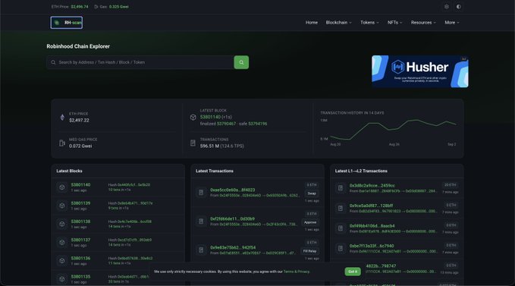515x286 pixels.
Task: Open the Home menu item
Action: [x=312, y=23]
